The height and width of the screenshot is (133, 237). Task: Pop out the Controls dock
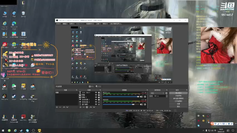point(187,90)
